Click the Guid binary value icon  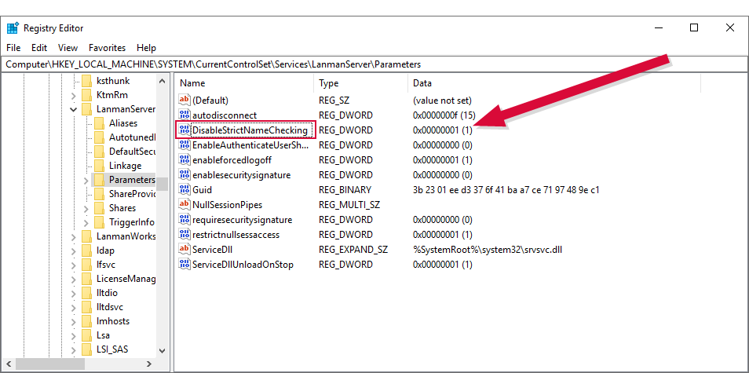184,189
